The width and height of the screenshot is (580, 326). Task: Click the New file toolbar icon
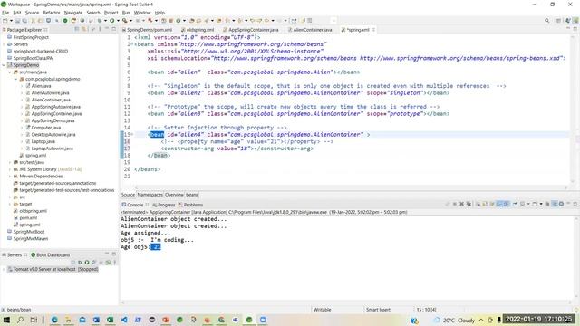point(5,20)
